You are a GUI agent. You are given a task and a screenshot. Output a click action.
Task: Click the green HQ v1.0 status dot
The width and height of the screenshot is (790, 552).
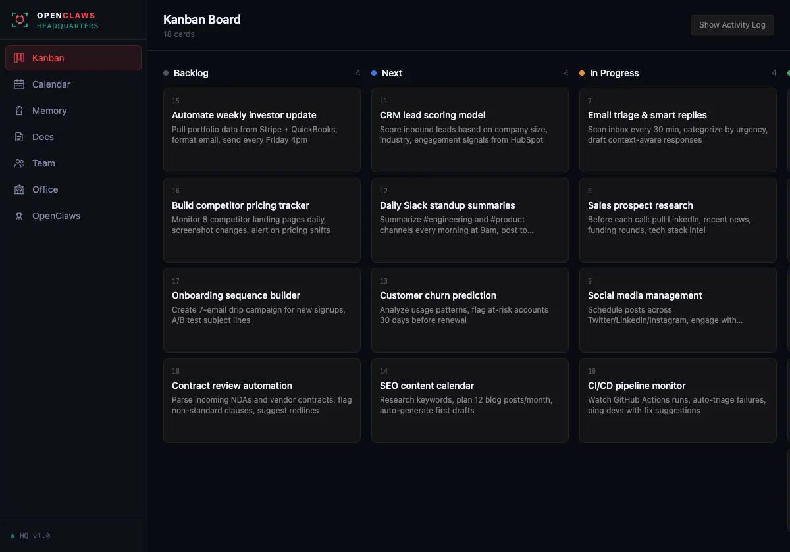click(x=13, y=536)
